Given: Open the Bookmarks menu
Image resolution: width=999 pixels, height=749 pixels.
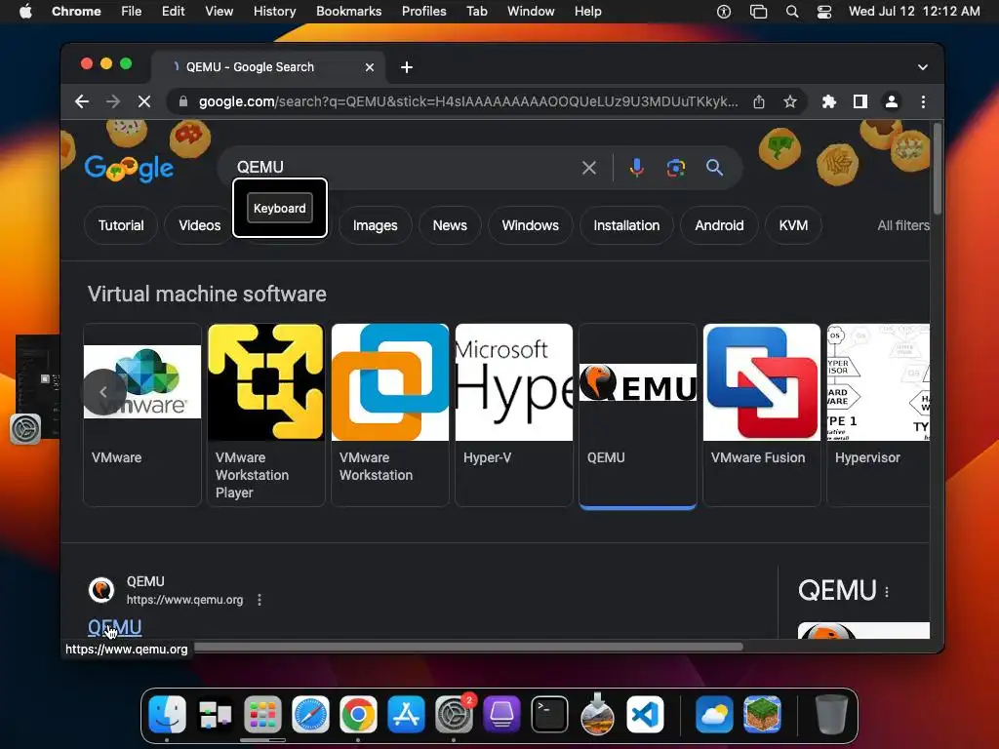Looking at the screenshot, I should tap(348, 12).
